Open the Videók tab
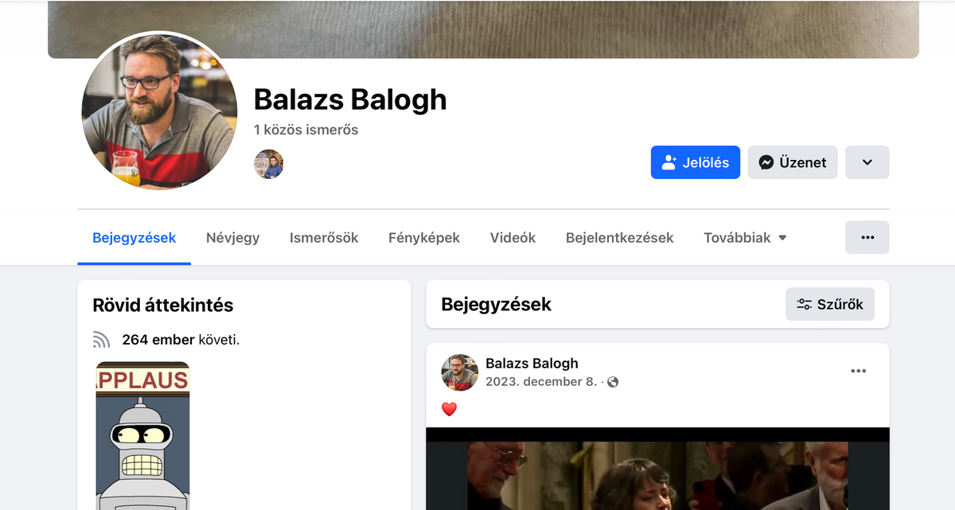The image size is (955, 510). point(513,237)
